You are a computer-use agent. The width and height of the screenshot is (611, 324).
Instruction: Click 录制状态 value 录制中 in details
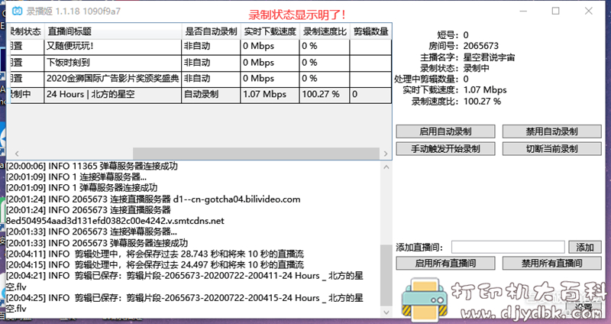(x=476, y=68)
